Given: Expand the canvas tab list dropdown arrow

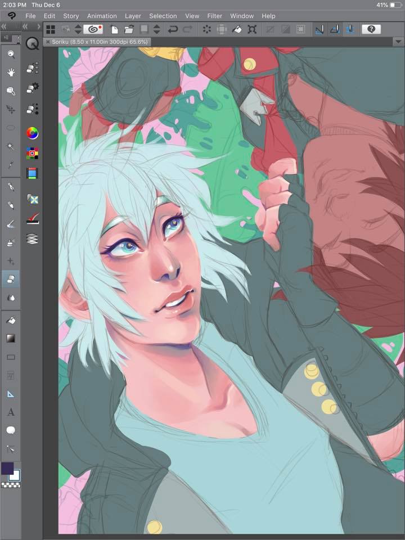Looking at the screenshot, I should tap(398, 42).
